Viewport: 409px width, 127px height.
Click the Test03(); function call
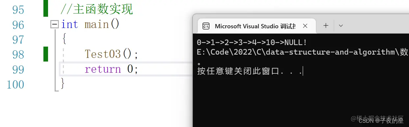[x=112, y=54]
